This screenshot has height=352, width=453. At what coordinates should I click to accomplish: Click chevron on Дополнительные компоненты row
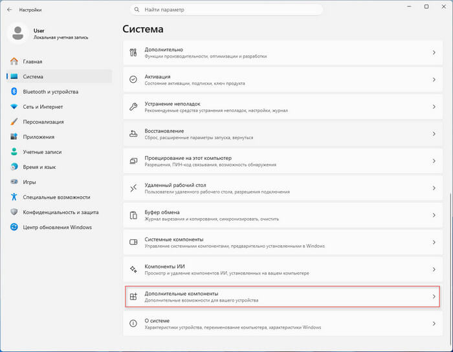pyautogui.click(x=434, y=296)
